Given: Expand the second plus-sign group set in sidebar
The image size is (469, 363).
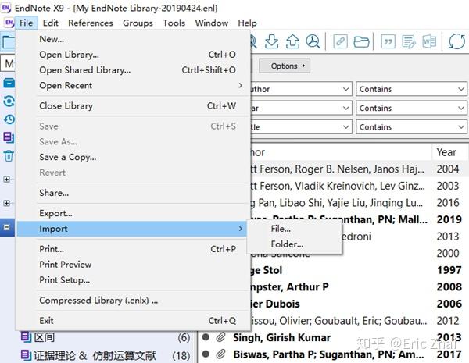Looking at the screenshot, I should tap(6, 203).
